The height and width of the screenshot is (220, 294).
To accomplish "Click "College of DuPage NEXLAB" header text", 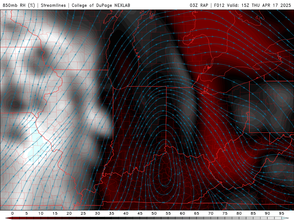I will 101,5.
